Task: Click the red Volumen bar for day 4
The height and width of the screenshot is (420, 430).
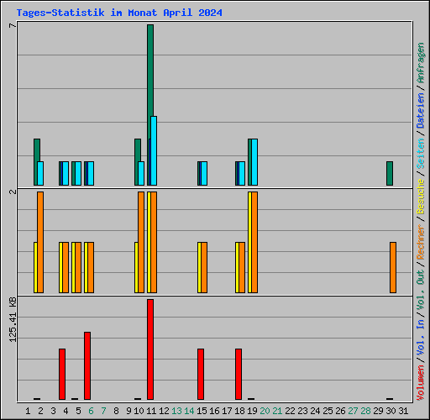Action: [62, 374]
